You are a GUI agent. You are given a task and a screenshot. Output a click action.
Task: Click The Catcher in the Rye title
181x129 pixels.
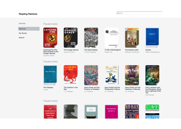[x=71, y=88]
